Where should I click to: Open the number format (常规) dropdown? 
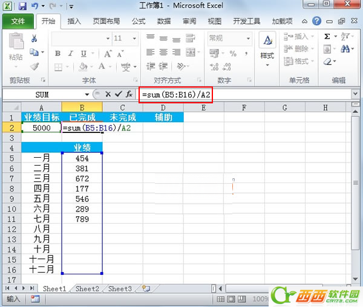coord(248,38)
